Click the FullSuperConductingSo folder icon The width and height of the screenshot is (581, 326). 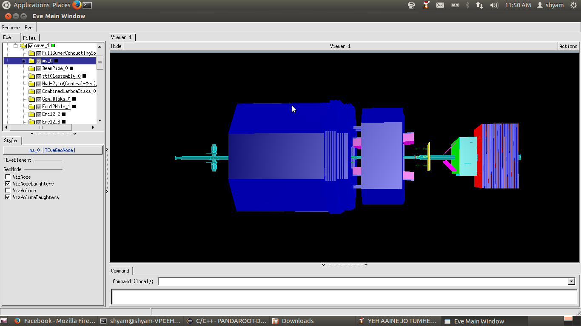pos(31,53)
